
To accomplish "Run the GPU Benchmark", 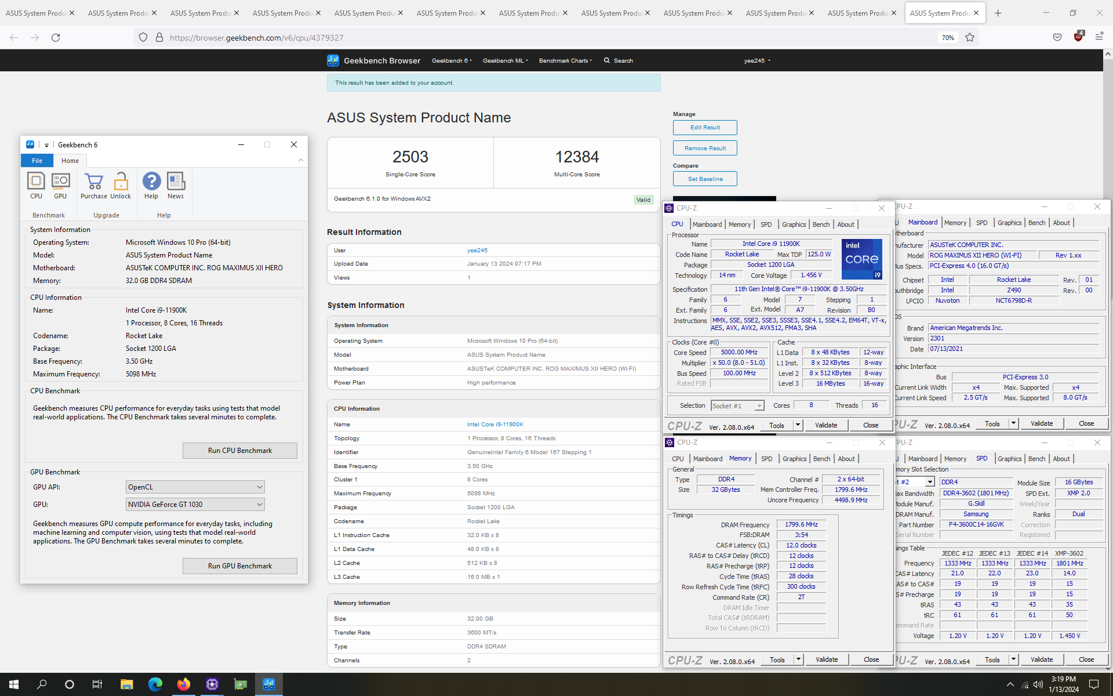I will pyautogui.click(x=240, y=566).
